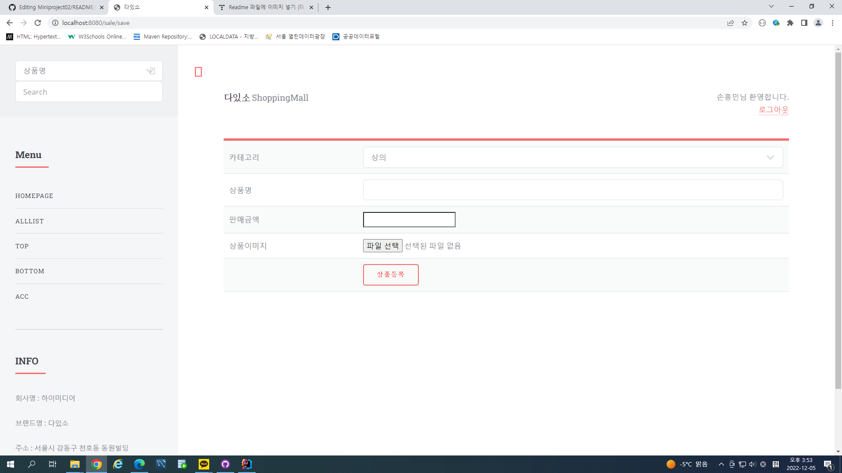
Task: Open the Chrome three-dot menu
Action: coord(832,23)
